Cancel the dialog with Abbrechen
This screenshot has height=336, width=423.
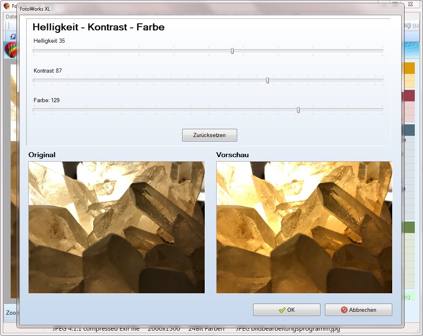coord(358,310)
